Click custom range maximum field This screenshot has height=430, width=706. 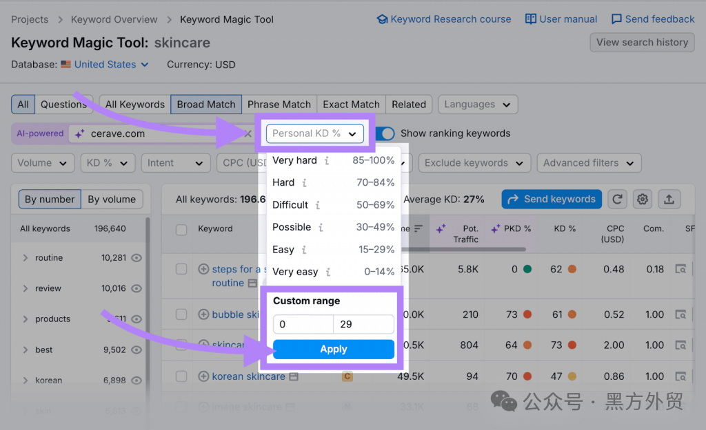[364, 325]
